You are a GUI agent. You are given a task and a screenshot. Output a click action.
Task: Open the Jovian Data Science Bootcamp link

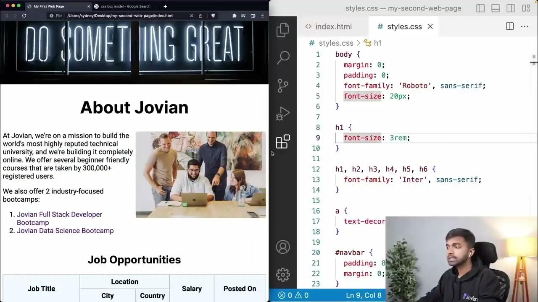(x=65, y=231)
